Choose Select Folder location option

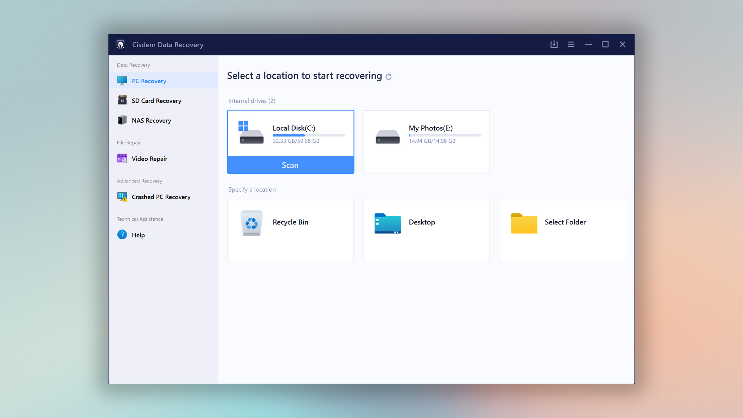pos(562,230)
